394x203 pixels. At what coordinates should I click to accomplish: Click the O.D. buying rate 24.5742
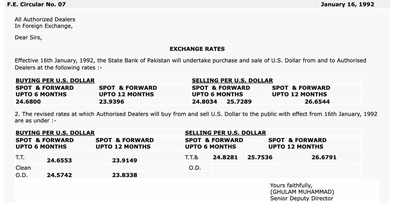click(x=59, y=175)
